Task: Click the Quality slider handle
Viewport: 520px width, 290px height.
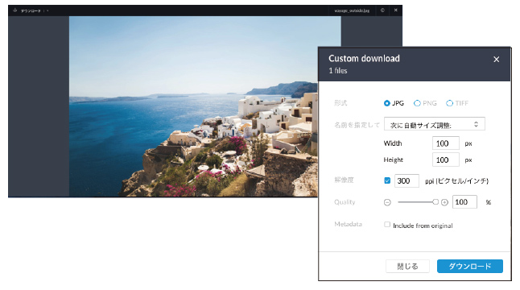Action: 435,201
